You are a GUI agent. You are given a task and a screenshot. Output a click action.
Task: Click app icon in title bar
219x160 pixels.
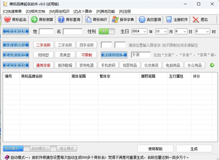coord(5,4)
